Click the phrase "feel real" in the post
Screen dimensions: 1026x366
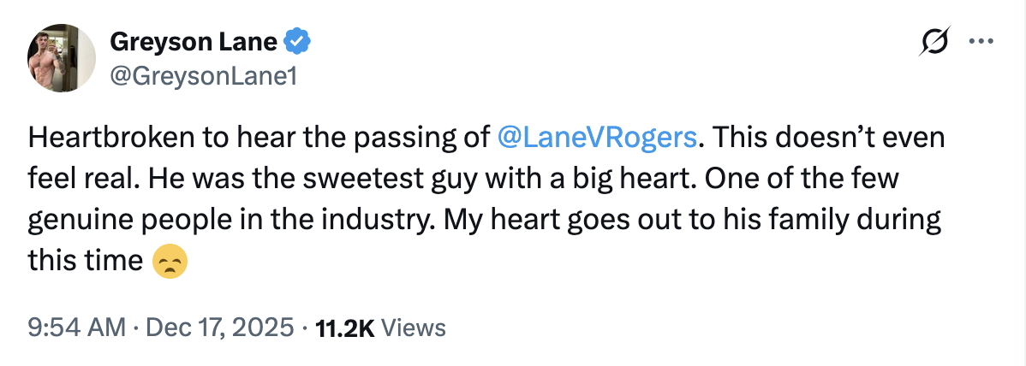92,179
